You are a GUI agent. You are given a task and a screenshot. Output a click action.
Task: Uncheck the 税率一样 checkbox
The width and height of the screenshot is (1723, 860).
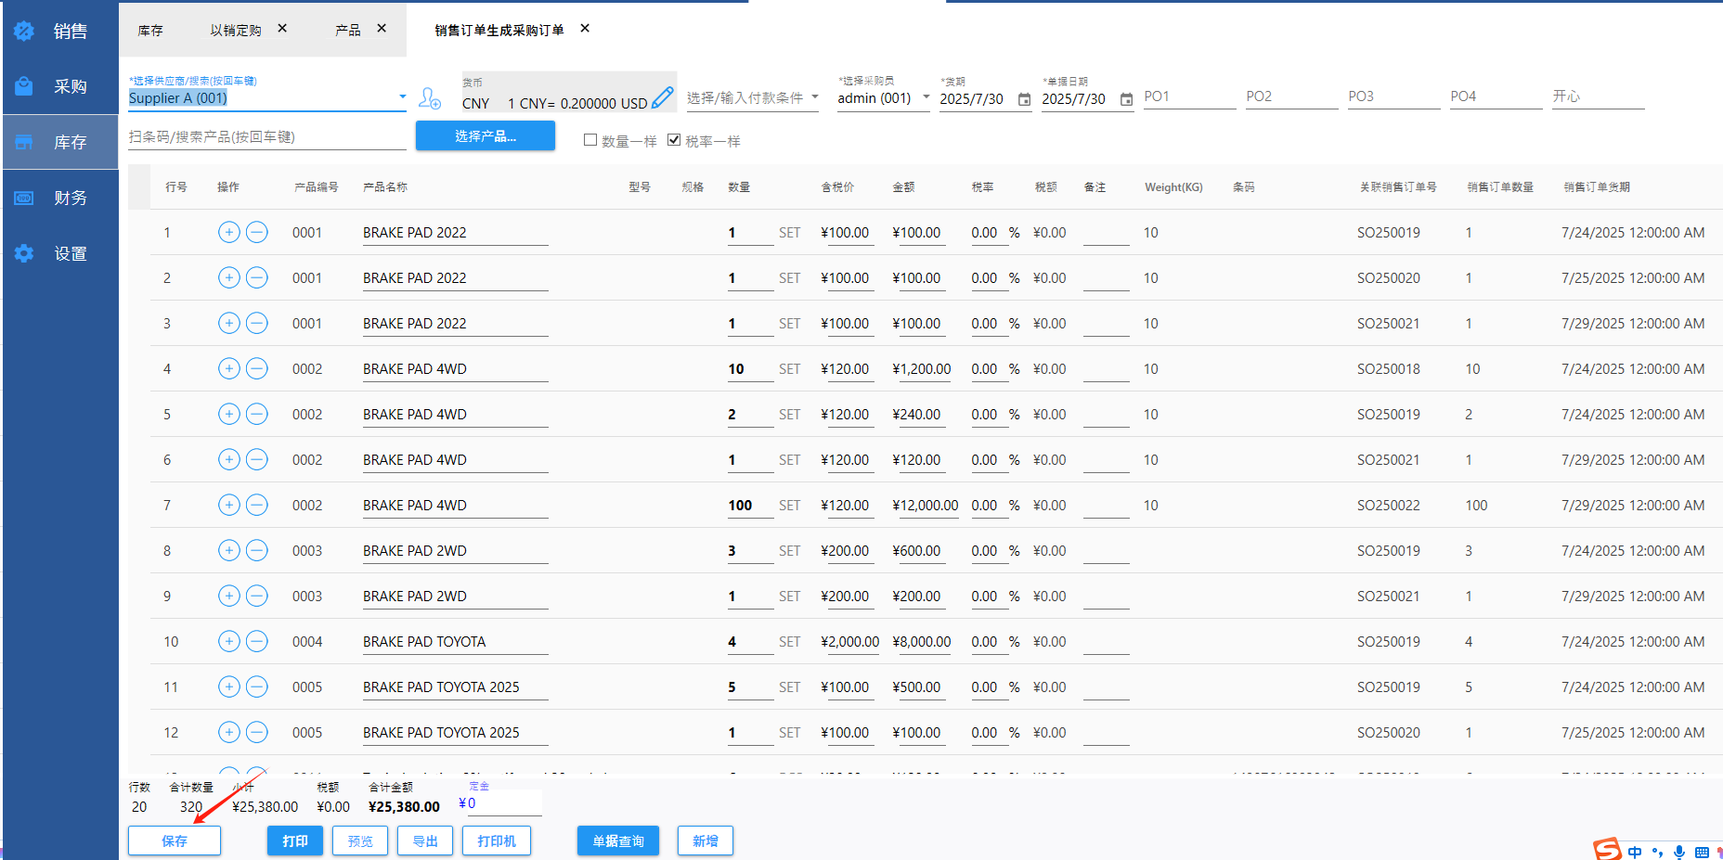pyautogui.click(x=674, y=140)
